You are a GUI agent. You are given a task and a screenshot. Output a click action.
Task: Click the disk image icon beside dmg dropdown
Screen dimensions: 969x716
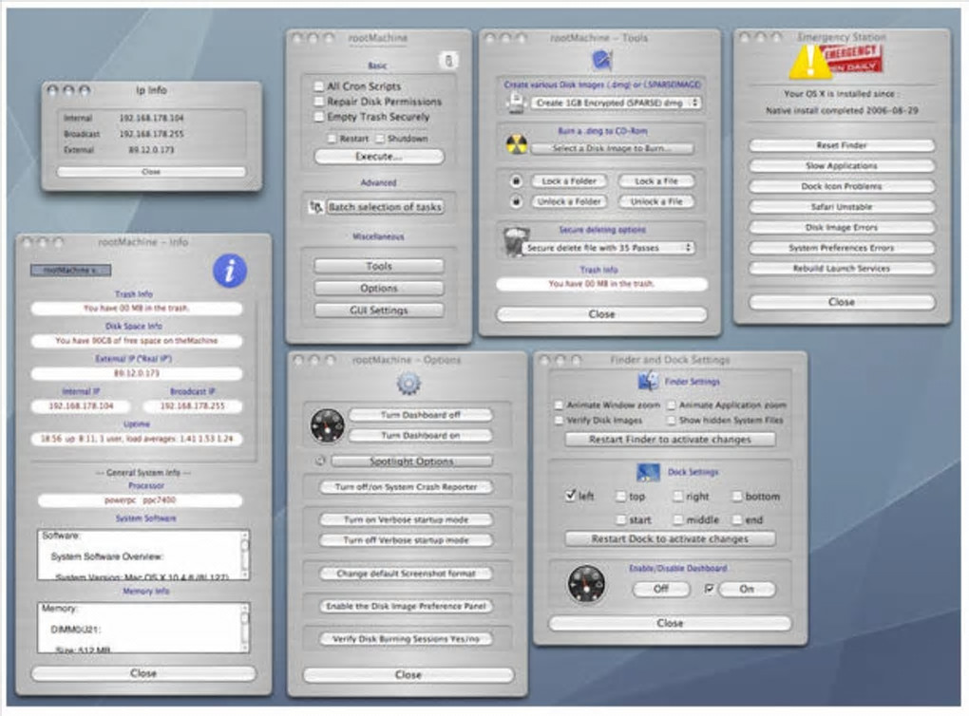517,103
